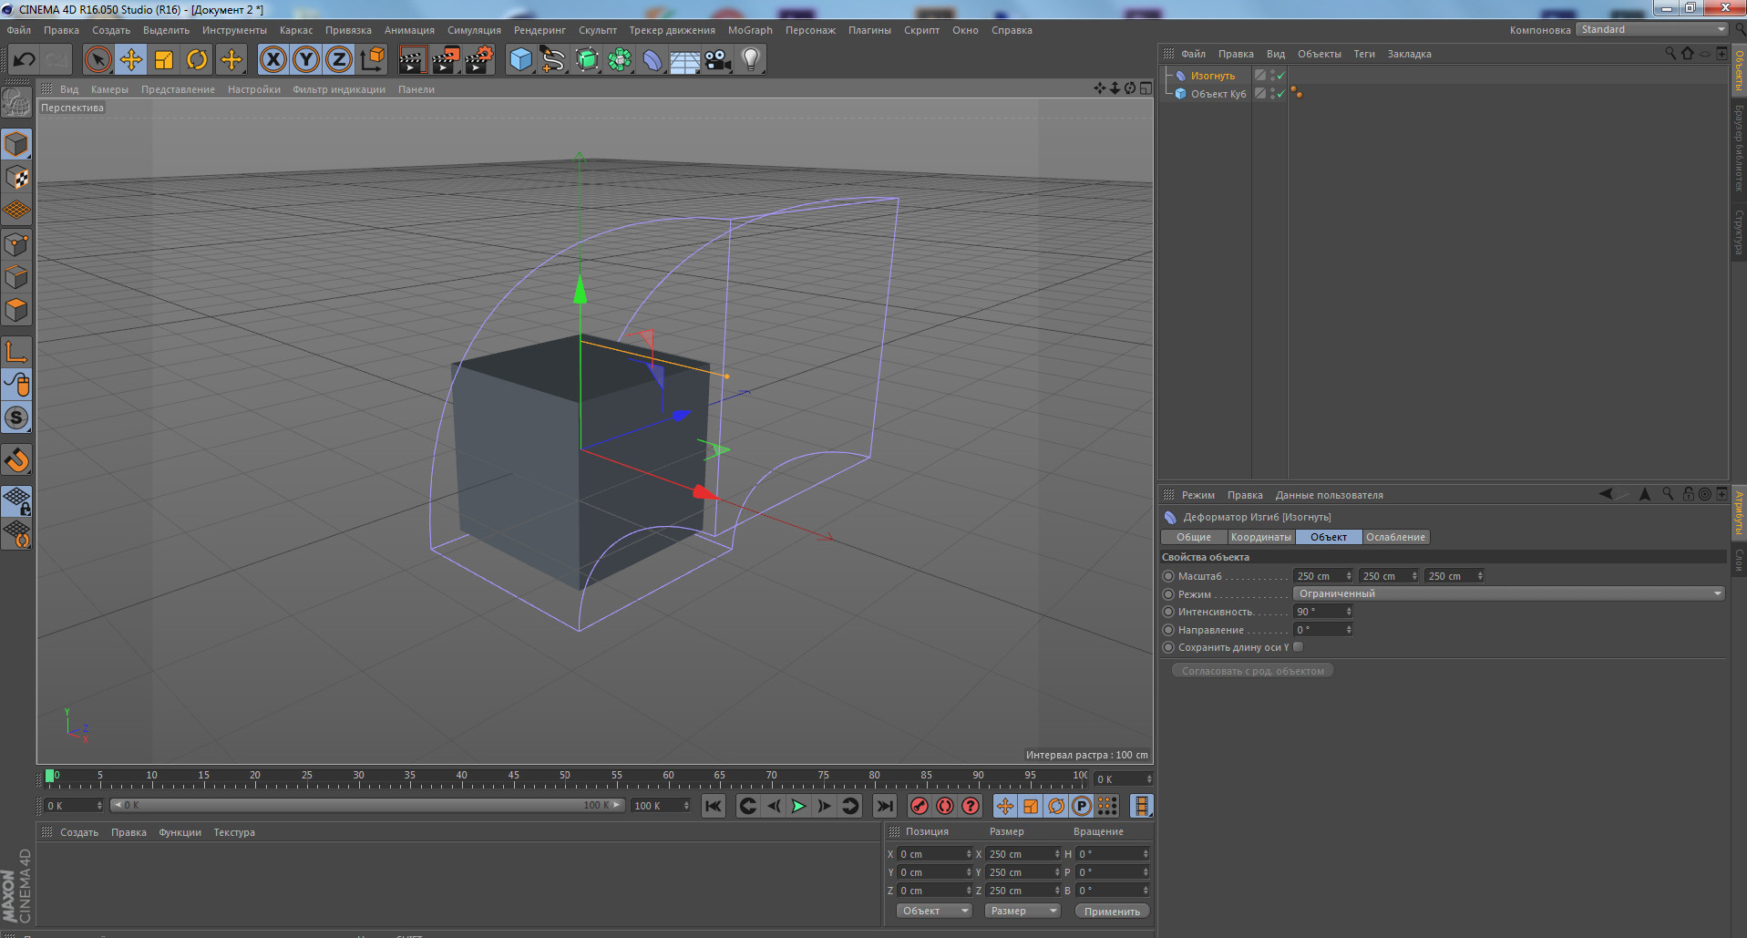Viewport: 1747px width, 938px height.
Task: Click the timeline range slider bar
Action: [x=367, y=805]
